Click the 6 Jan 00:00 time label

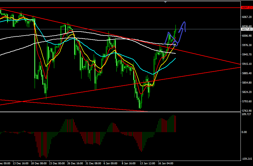[x=110, y=163]
